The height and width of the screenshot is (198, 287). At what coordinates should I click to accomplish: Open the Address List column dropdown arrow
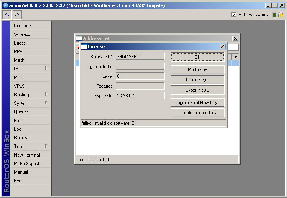pos(236,57)
